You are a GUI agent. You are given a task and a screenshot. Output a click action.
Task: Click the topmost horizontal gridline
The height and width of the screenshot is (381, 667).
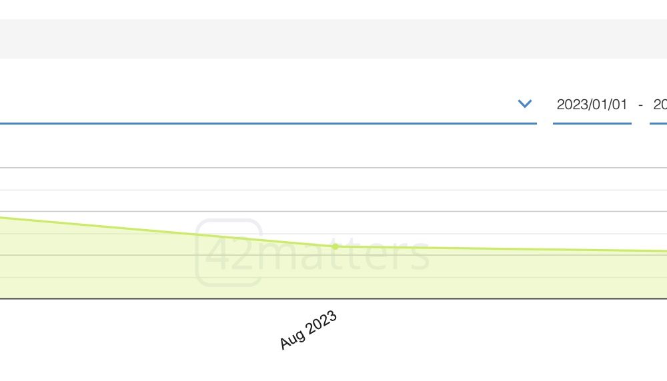coord(333,168)
